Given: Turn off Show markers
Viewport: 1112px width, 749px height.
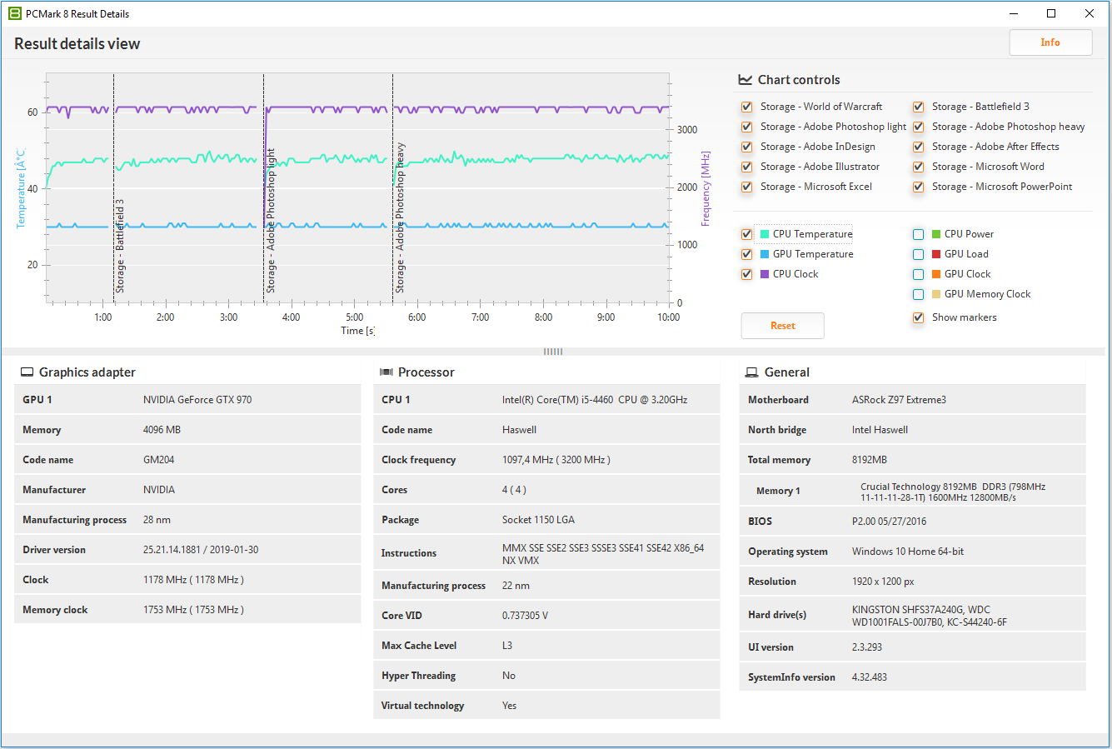Looking at the screenshot, I should tap(918, 317).
